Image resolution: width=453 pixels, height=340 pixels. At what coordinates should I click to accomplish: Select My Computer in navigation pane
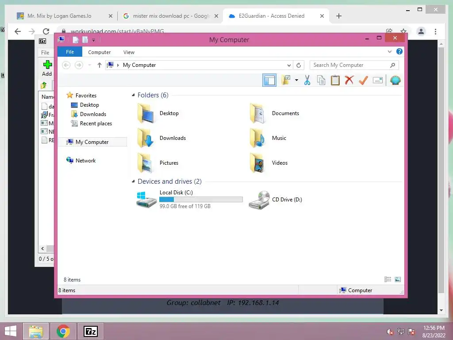tap(92, 142)
